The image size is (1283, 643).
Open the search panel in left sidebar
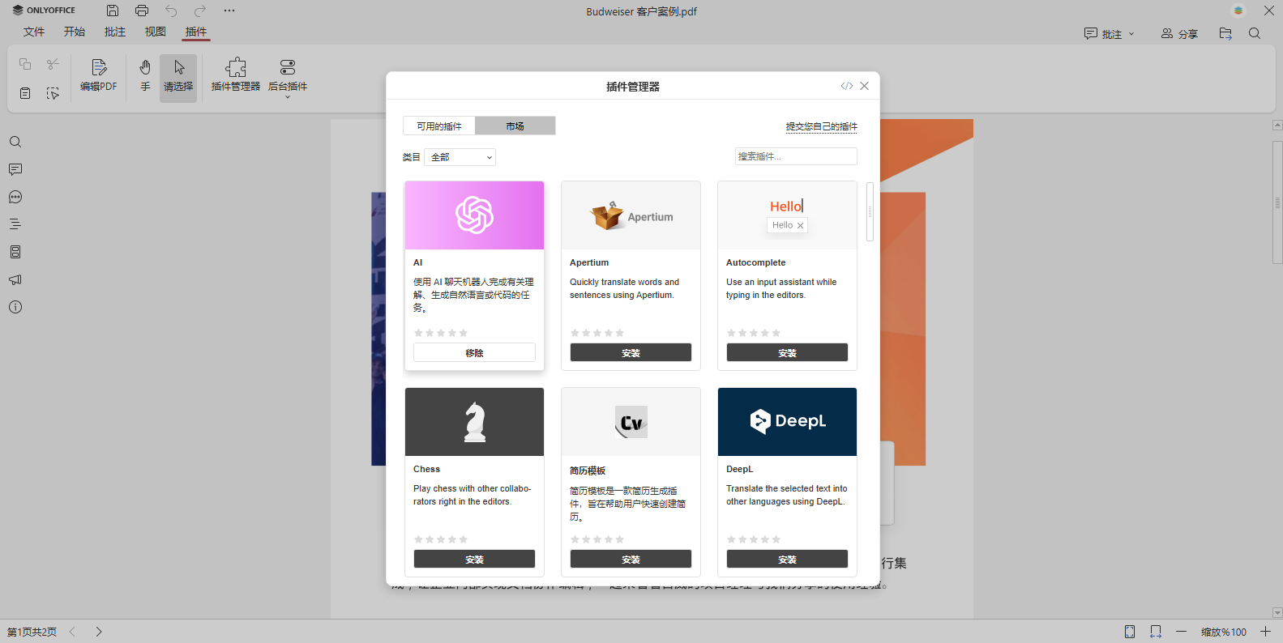[x=15, y=142]
